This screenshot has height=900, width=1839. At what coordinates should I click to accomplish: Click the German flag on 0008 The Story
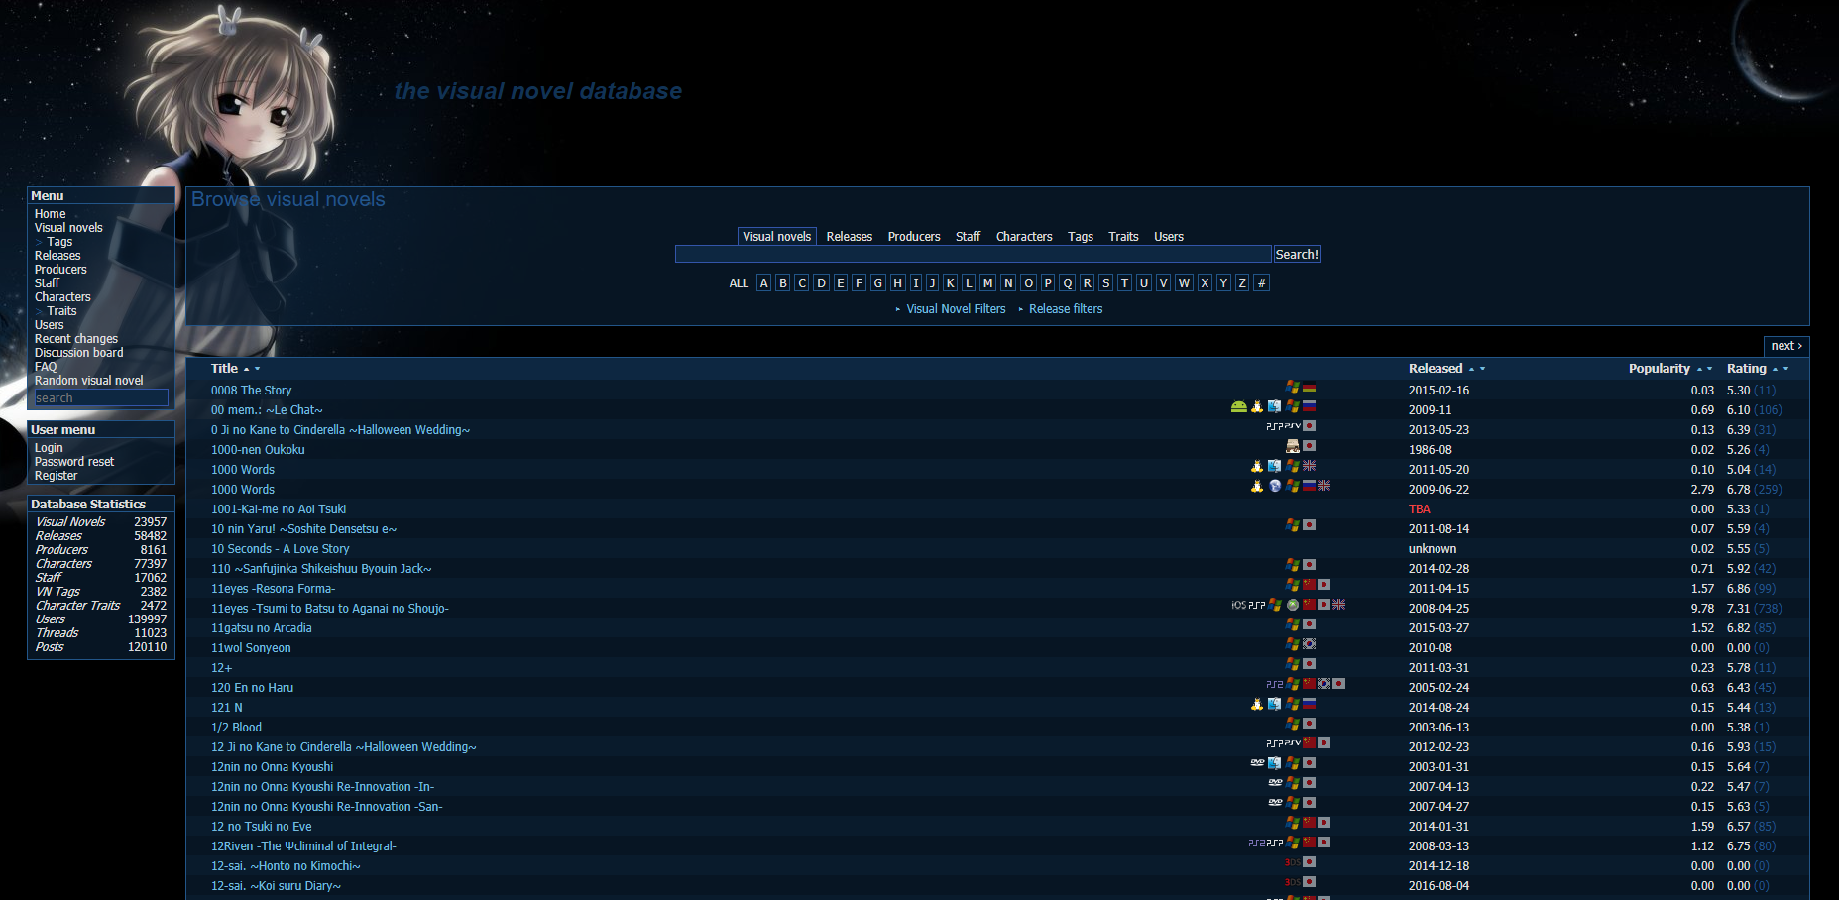pyautogui.click(x=1310, y=387)
